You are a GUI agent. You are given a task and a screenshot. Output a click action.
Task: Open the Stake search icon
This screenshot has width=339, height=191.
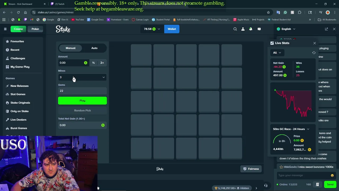click(x=235, y=29)
